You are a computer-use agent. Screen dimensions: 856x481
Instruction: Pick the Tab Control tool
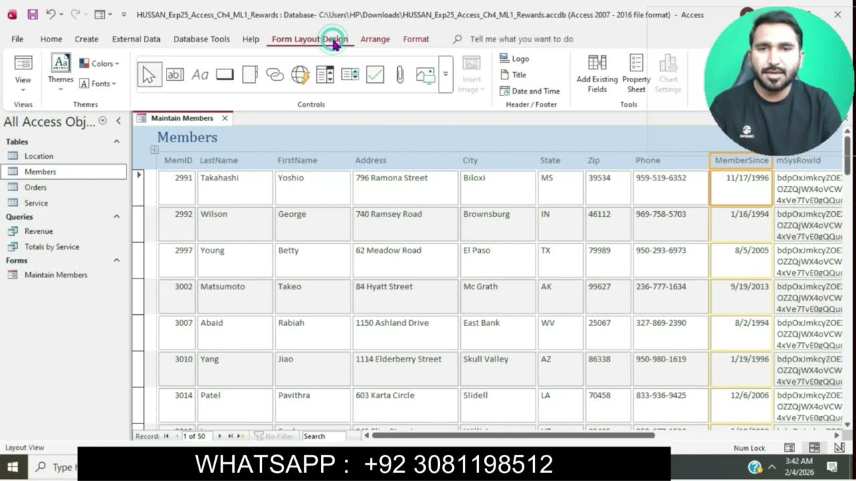250,75
